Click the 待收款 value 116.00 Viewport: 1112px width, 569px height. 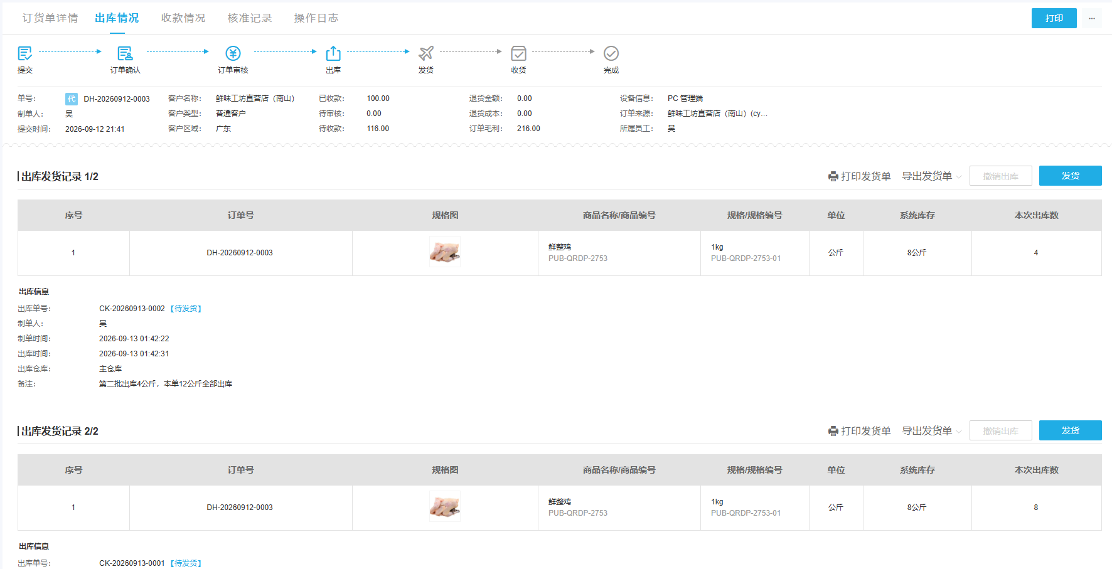378,129
